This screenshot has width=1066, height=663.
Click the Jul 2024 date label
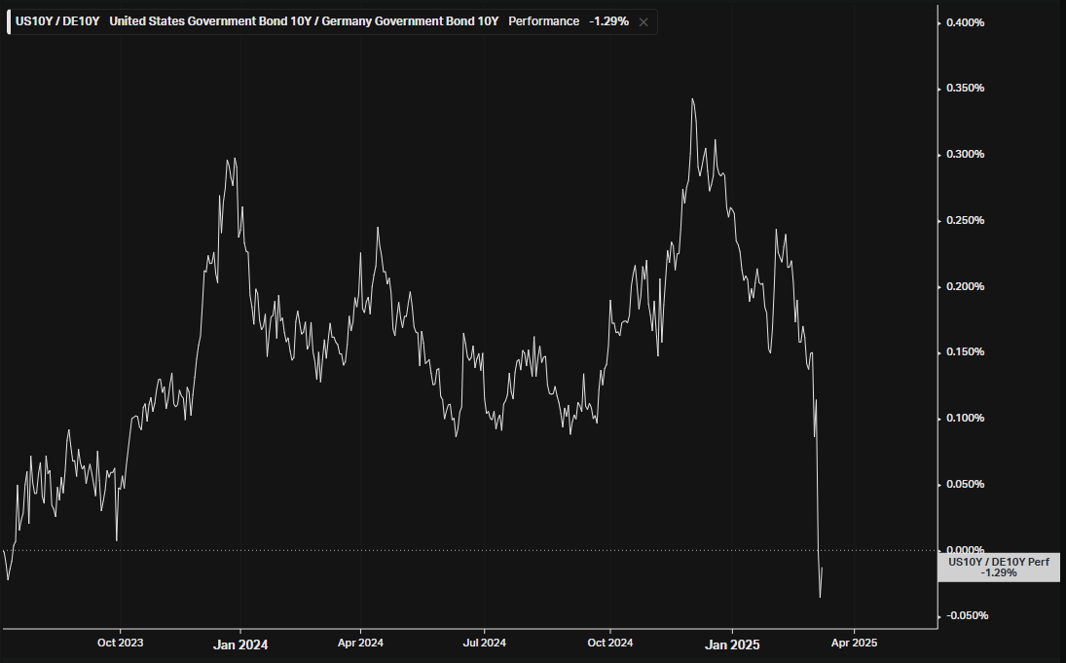click(x=484, y=643)
